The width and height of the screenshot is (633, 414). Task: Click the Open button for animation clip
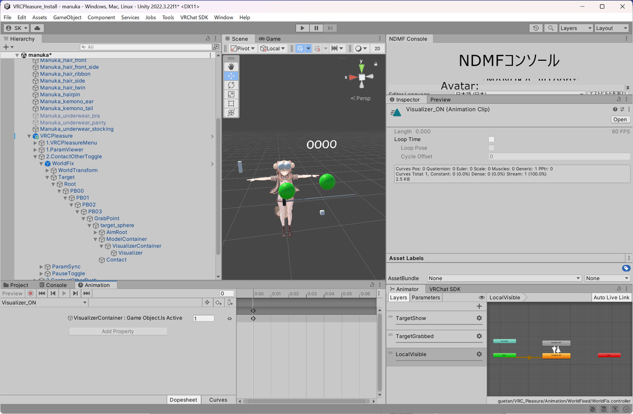click(620, 119)
